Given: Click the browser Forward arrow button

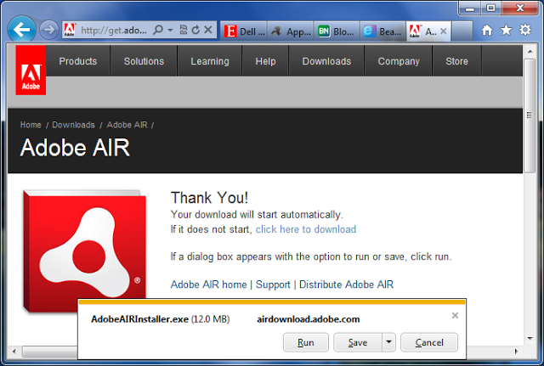Looking at the screenshot, I should tap(48, 30).
